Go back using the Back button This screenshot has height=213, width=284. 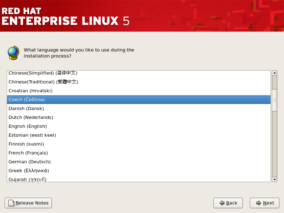[228, 203]
